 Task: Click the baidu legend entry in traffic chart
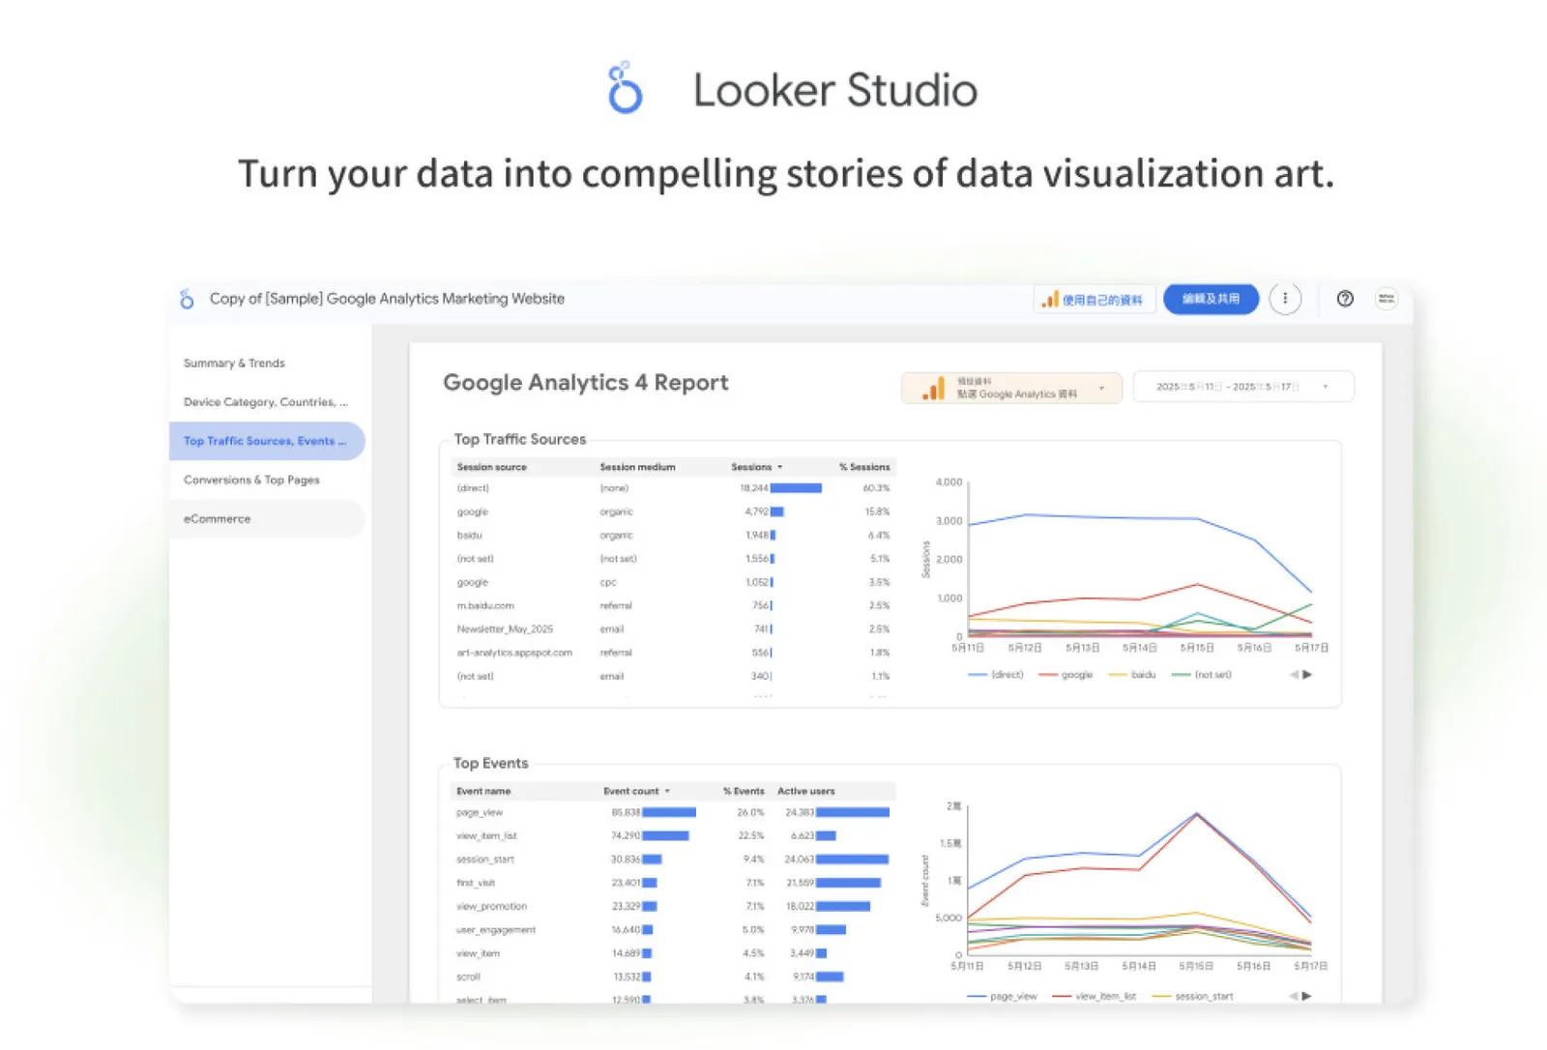(1132, 675)
